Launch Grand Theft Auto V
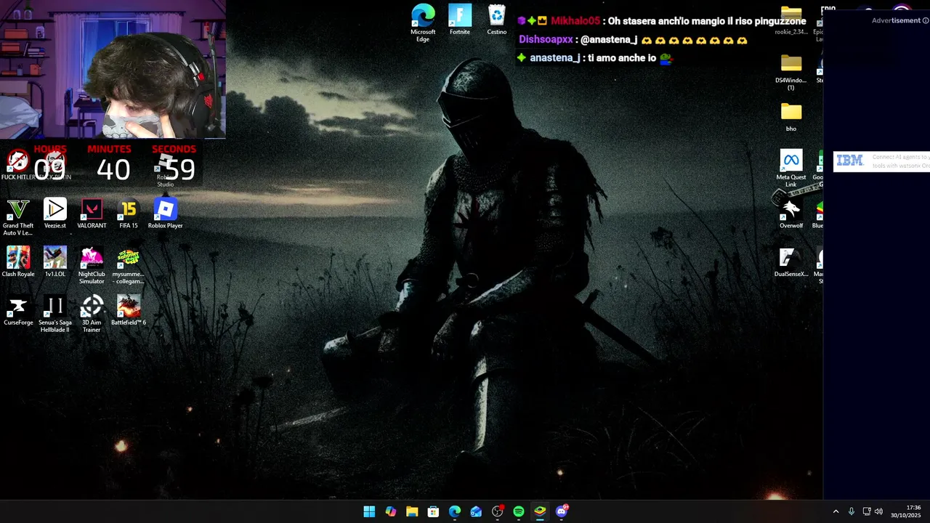This screenshot has width=930, height=523. tap(18, 216)
